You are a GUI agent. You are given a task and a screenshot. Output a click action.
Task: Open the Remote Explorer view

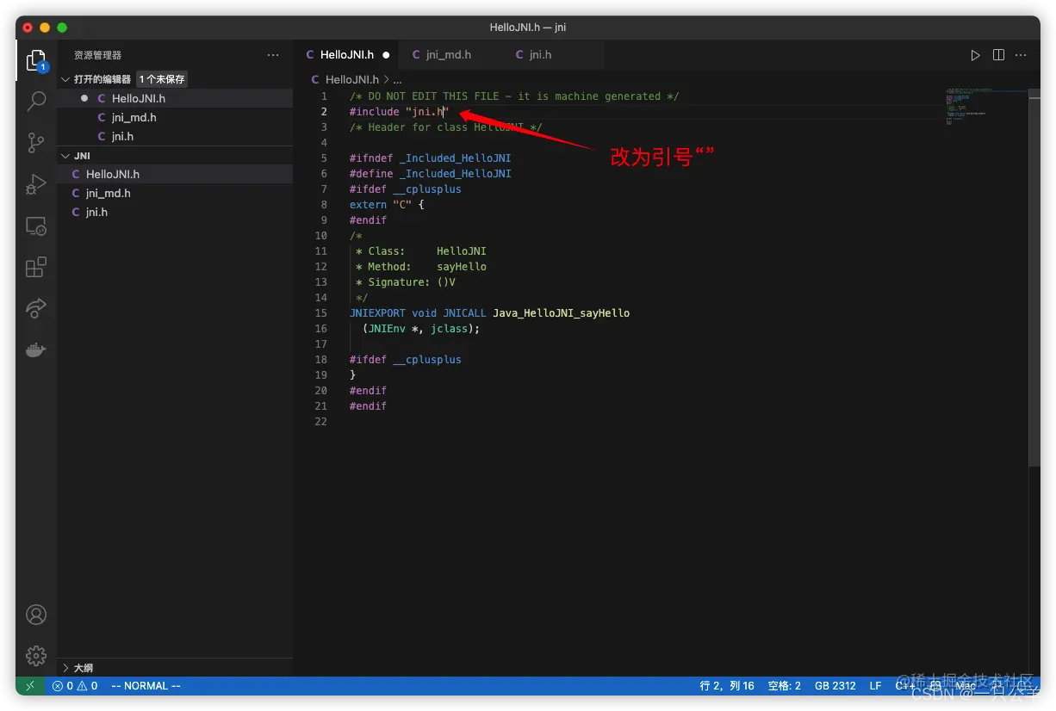click(x=36, y=226)
